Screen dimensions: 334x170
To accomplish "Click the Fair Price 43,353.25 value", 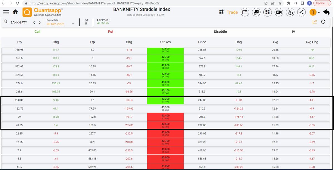I will tap(103, 23).
